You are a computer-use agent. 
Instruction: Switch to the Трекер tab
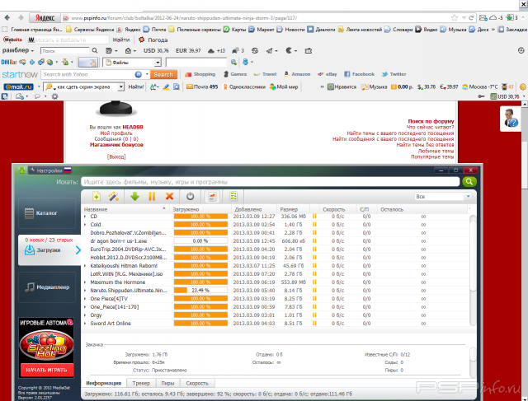point(142,383)
